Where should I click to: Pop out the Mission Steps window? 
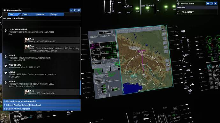pyautogui.click(x=212, y=3)
